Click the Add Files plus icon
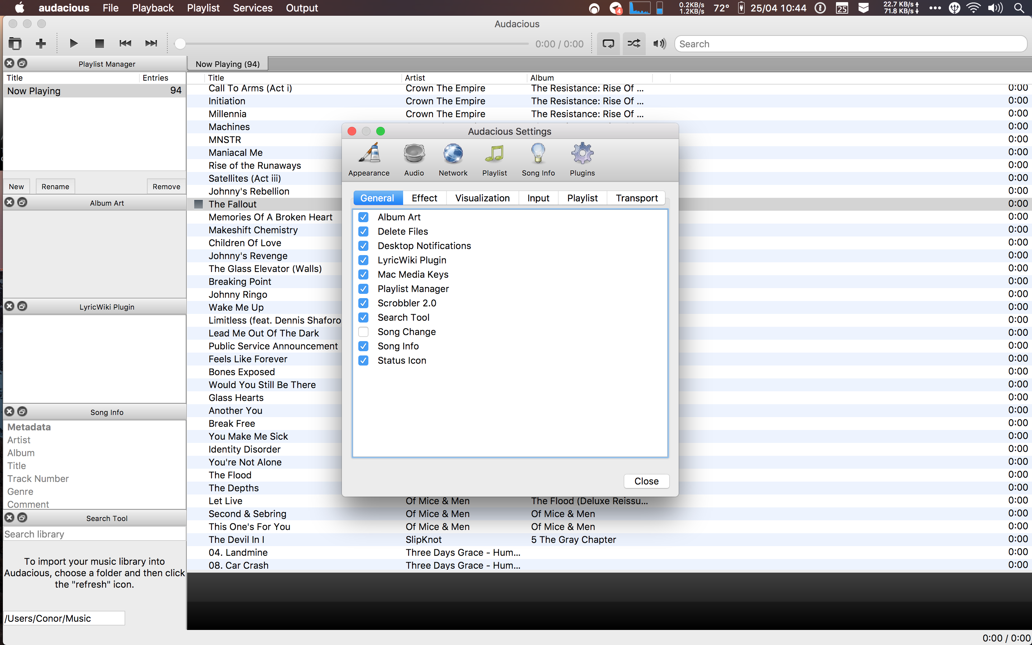 tap(41, 43)
